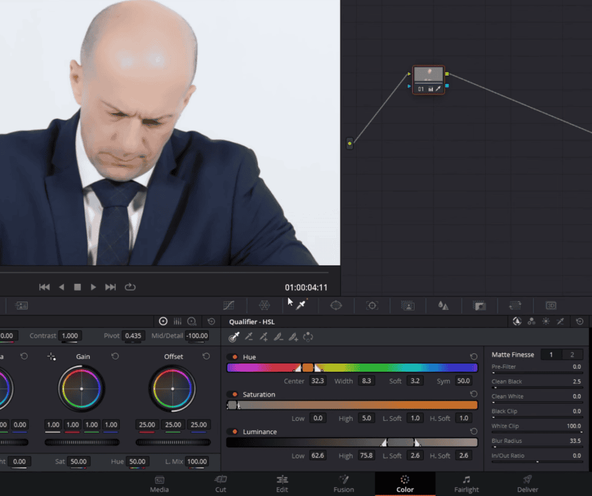The image size is (592, 496).
Task: Switch to the Media page
Action: click(x=160, y=484)
